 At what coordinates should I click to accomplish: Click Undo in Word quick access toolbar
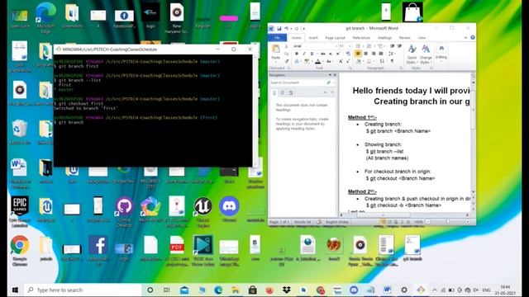(x=287, y=29)
